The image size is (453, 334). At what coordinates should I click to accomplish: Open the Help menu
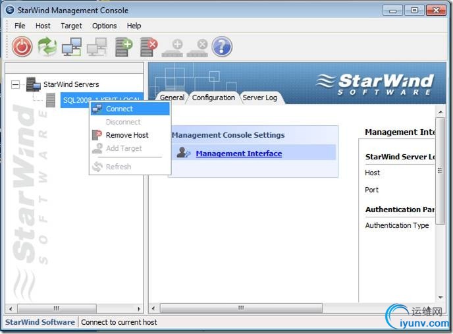(x=134, y=26)
